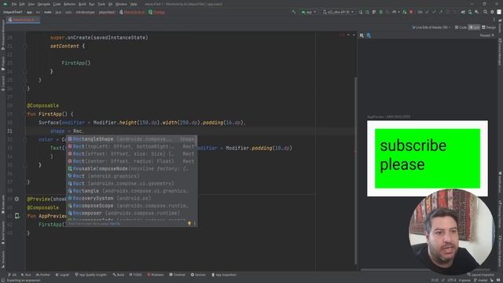Choose RecomposeScope completion entry
Viewport: 503px width, 283px height.
pyautogui.click(x=131, y=205)
